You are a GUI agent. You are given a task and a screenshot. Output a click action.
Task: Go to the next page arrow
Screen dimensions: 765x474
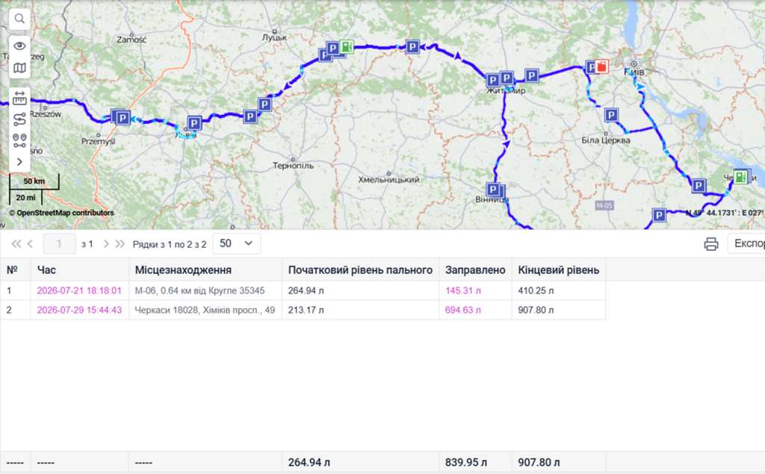(x=106, y=244)
